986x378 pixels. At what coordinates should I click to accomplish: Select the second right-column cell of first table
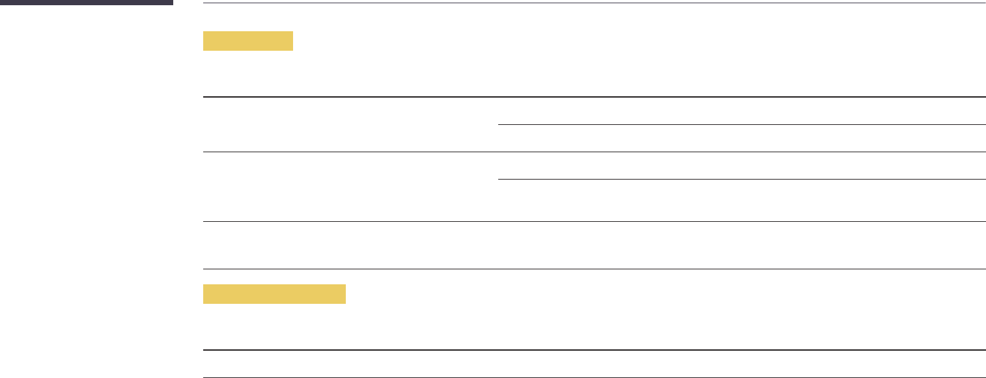[741, 138]
